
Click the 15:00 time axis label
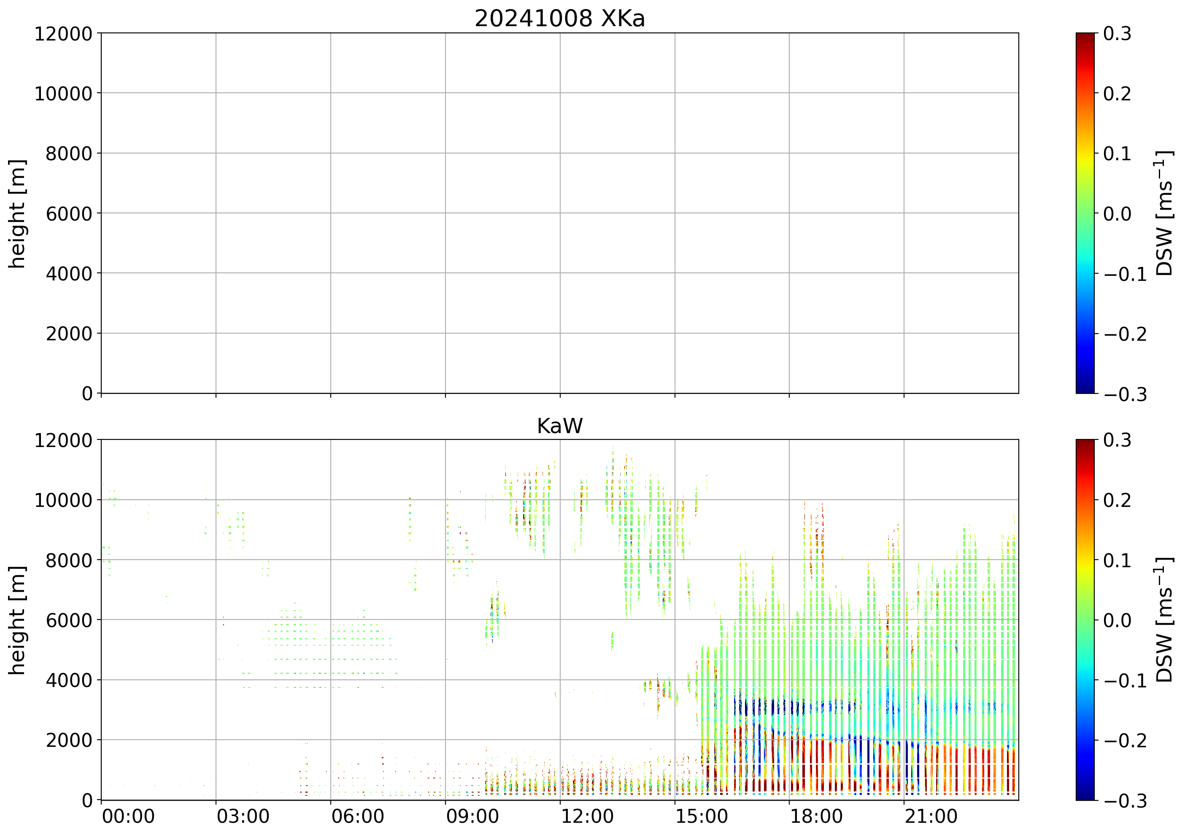tap(702, 817)
